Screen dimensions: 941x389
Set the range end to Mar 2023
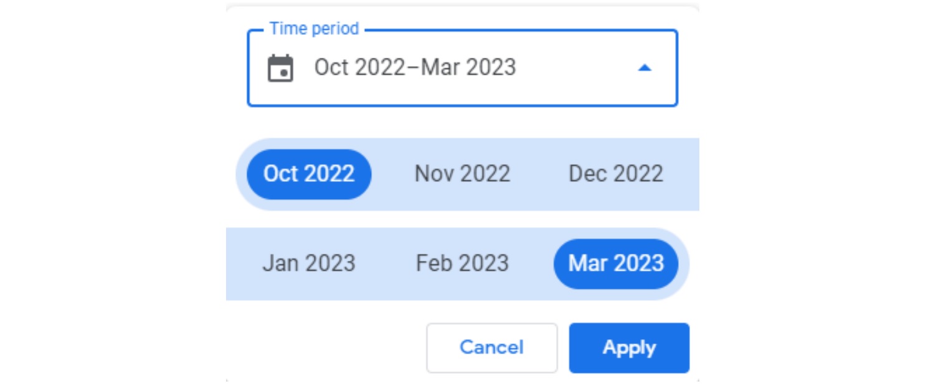(616, 263)
